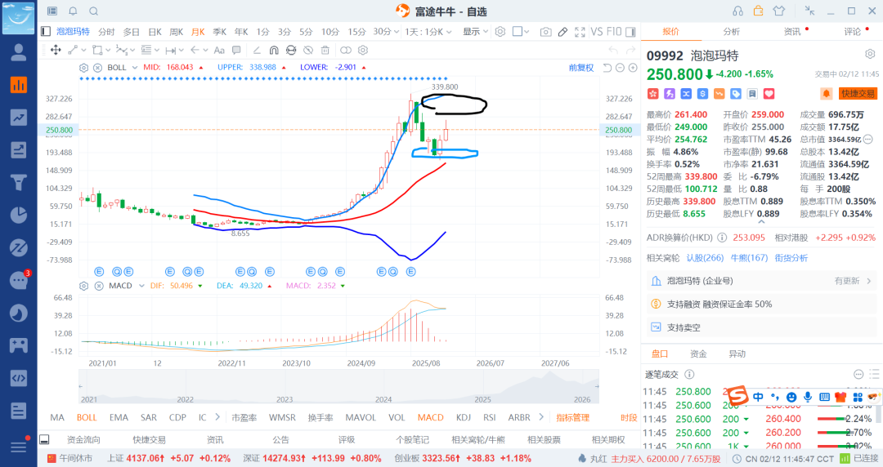Toggle the 前复权 adjustment setting
The height and width of the screenshot is (467, 883).
581,68
